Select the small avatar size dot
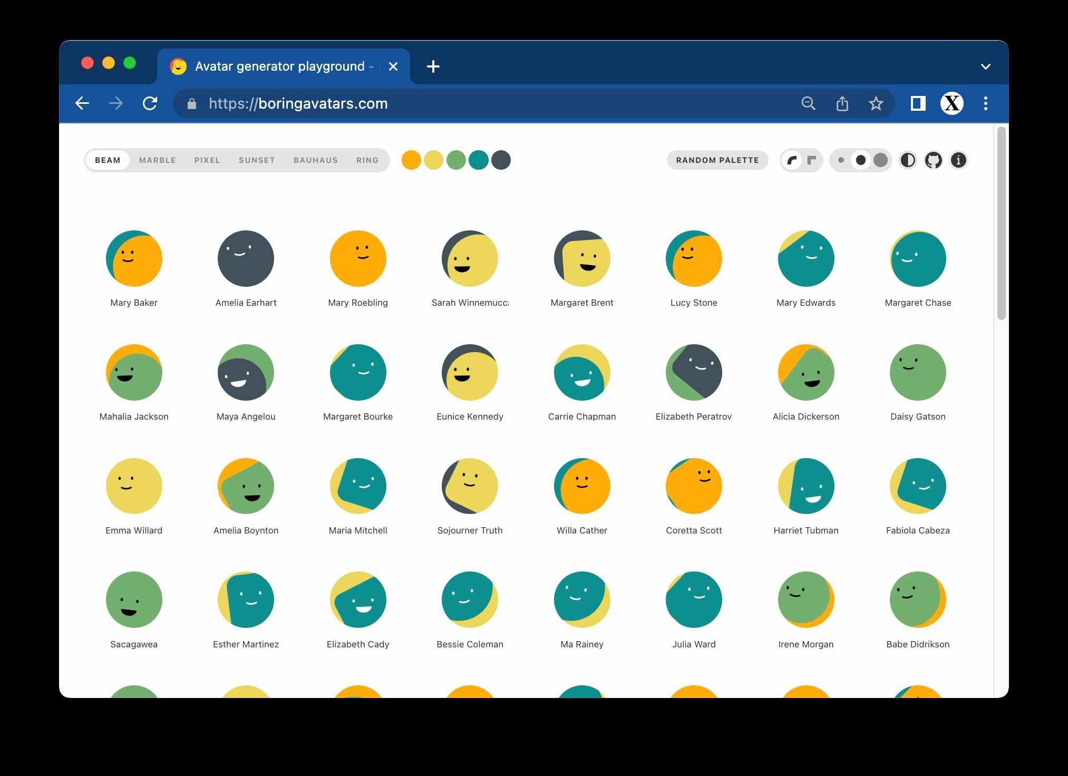Viewport: 1068px width, 776px height. 841,160
